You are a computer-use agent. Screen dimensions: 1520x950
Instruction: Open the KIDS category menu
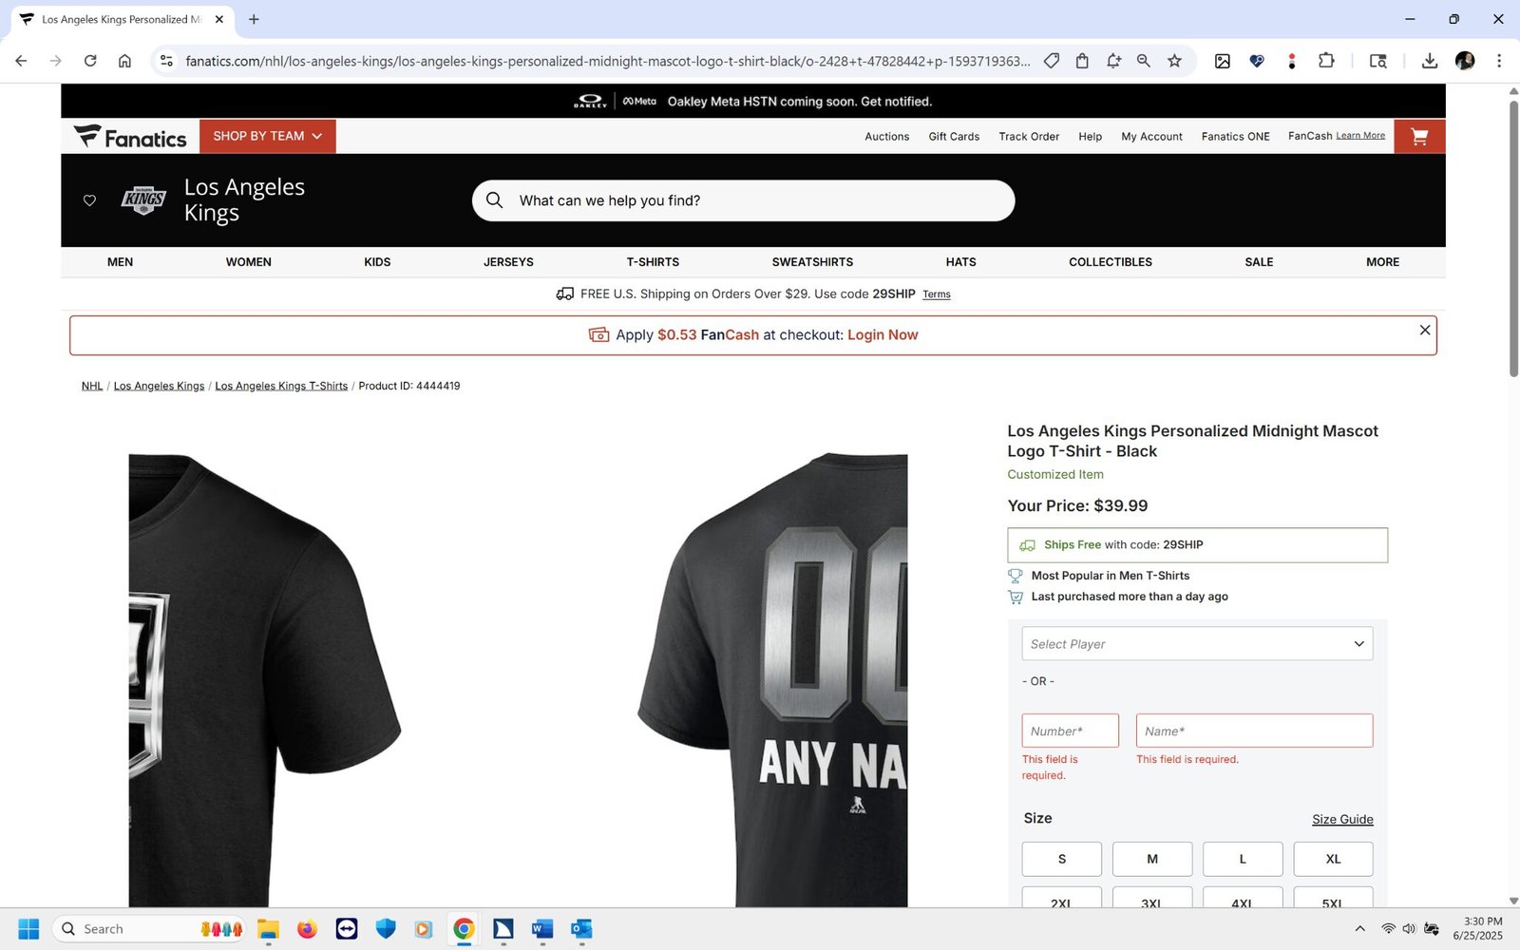(x=377, y=262)
